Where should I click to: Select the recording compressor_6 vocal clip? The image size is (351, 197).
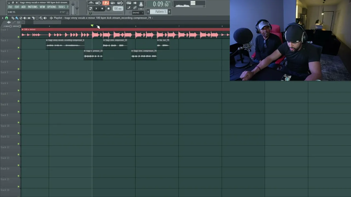65,44
